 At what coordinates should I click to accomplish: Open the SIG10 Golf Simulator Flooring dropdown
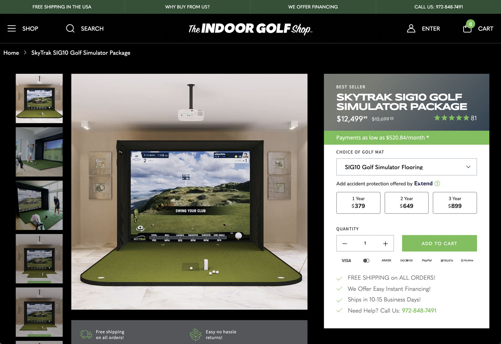click(x=406, y=167)
